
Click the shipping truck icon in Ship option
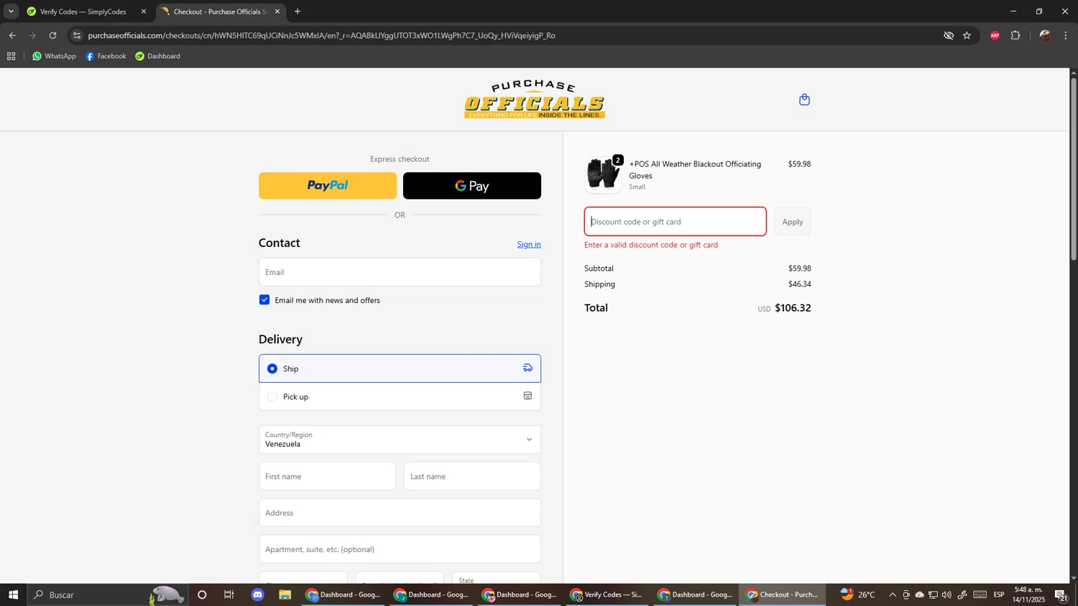click(528, 368)
